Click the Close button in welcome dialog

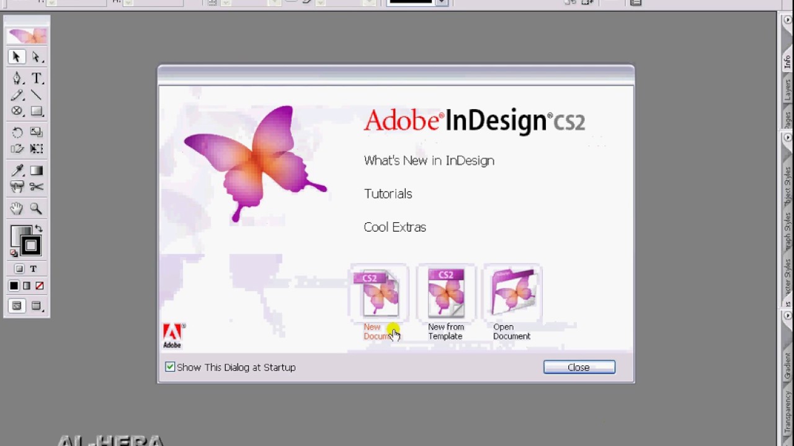(x=579, y=367)
